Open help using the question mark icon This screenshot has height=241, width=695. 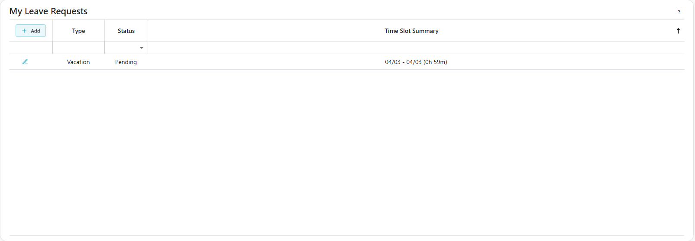[679, 12]
